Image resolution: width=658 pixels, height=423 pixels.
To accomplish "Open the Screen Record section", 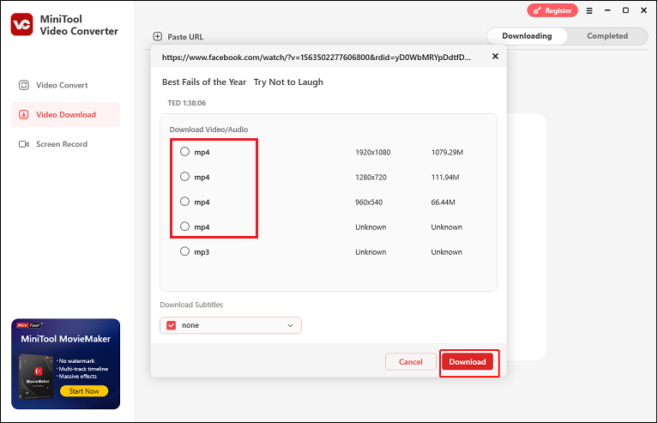I will pos(65,144).
